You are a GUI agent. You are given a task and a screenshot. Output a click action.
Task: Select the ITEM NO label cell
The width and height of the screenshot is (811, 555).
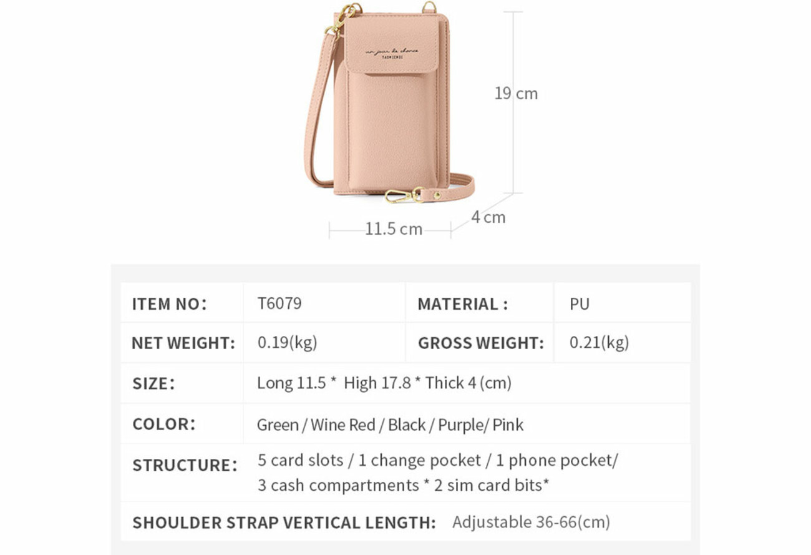[x=182, y=303]
